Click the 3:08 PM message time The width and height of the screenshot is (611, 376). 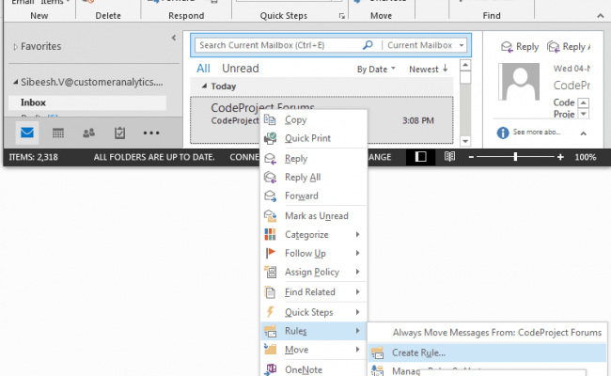point(418,120)
